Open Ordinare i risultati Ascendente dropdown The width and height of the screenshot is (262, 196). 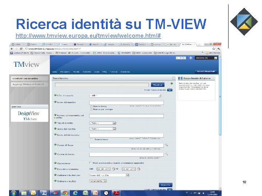(98, 181)
